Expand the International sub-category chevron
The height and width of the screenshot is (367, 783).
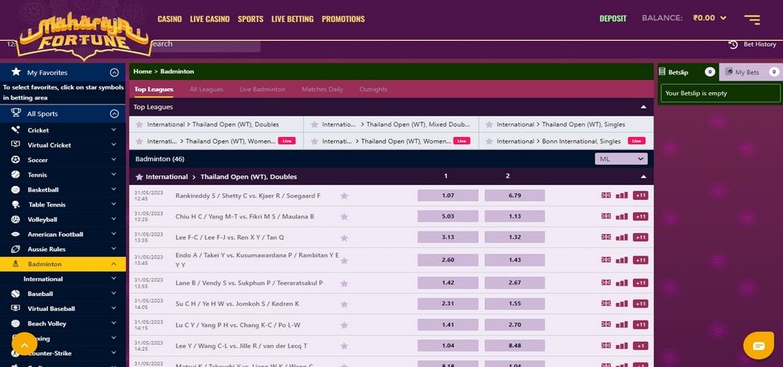click(113, 279)
